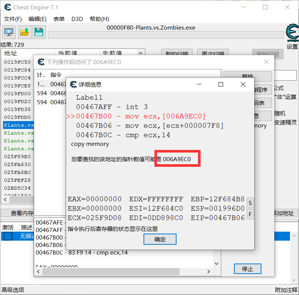Click the 附加注释 status bar label
The image size is (299, 295).
pyautogui.click(x=286, y=290)
